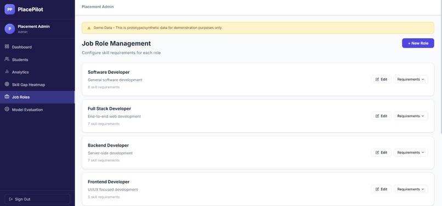Click the Sign Out arrow icon
Viewport: 442px width, 206px height.
point(11,199)
